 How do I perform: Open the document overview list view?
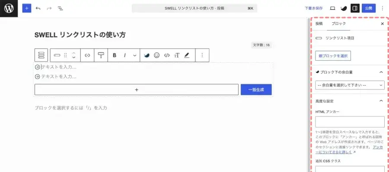point(60,9)
